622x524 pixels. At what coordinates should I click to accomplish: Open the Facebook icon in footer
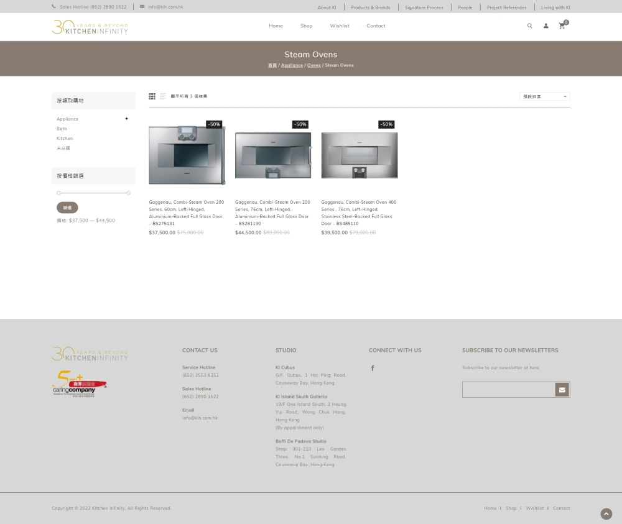pos(373,368)
